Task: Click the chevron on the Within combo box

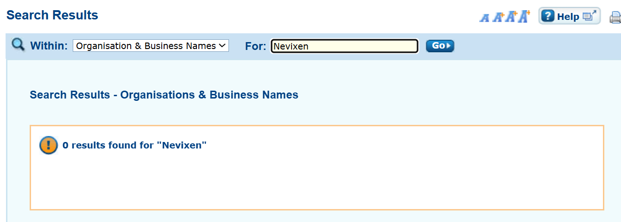Action: (x=222, y=46)
